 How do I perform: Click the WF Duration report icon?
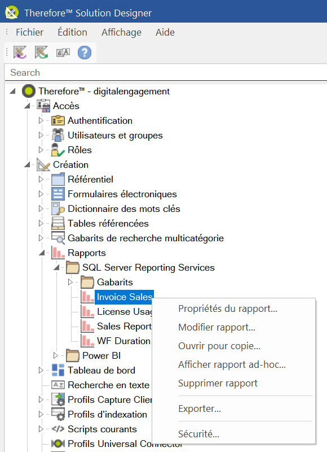pyautogui.click(x=87, y=341)
